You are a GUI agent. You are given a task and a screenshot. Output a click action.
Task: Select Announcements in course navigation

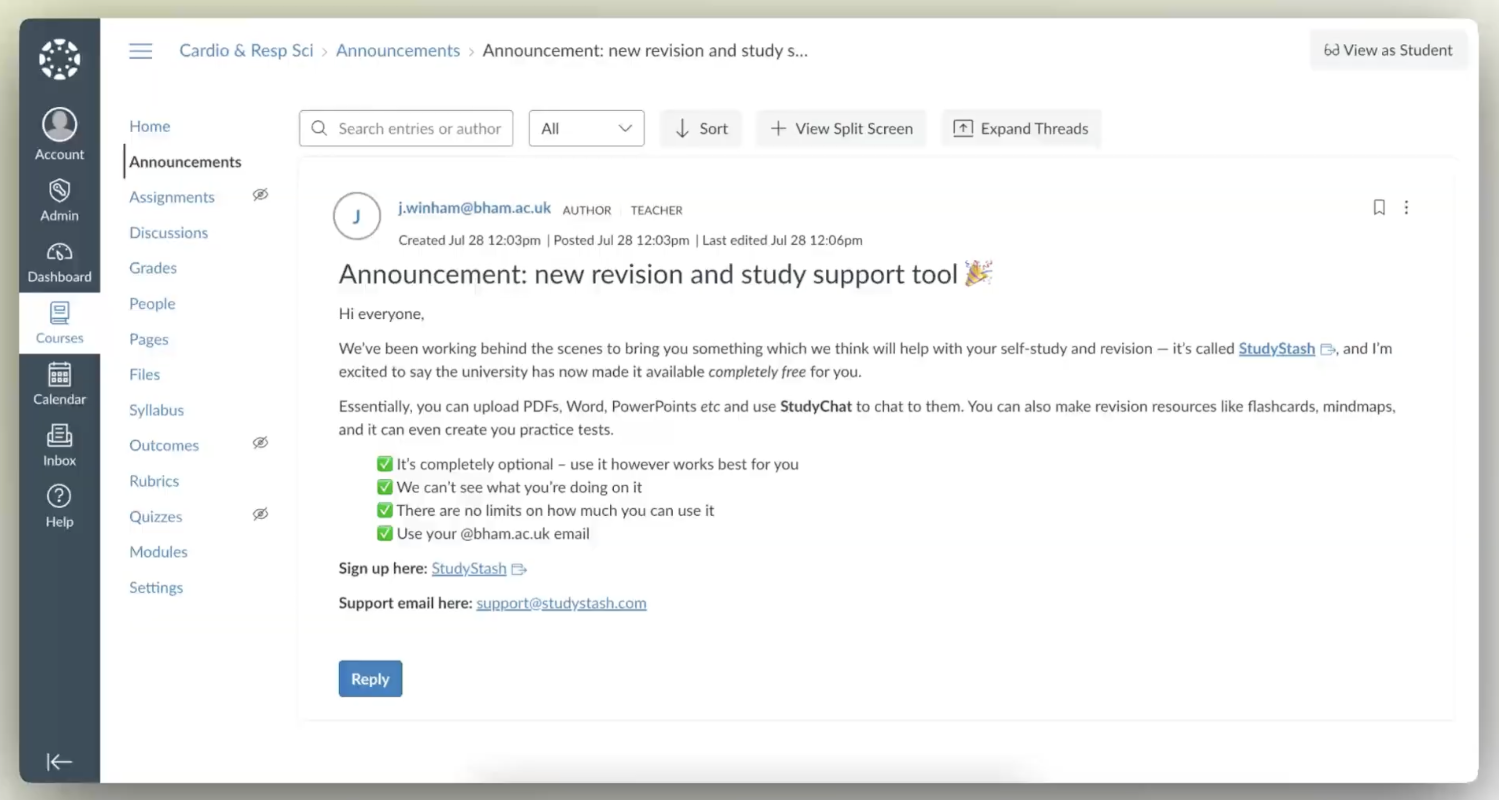[x=185, y=162]
